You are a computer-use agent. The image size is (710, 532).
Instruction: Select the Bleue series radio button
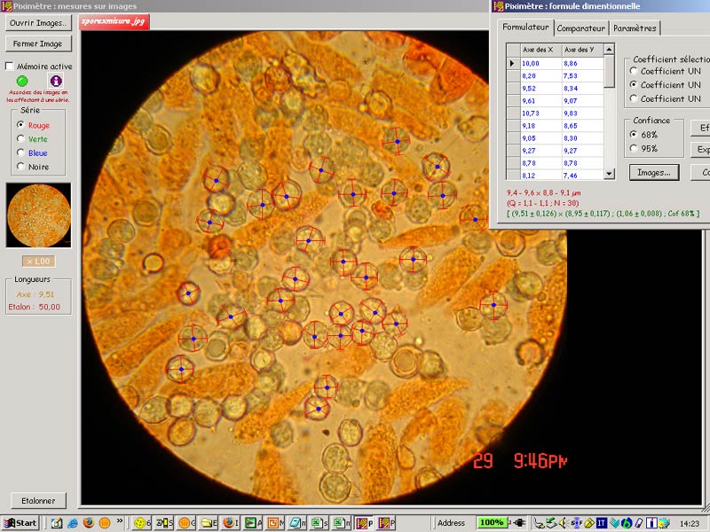[20, 153]
